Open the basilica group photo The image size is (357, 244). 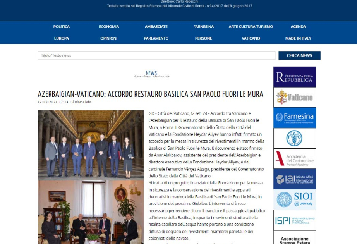pyautogui.click(x=91, y=145)
